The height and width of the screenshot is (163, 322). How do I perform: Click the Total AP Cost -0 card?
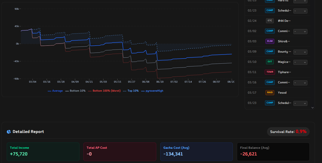pyautogui.click(x=120, y=152)
